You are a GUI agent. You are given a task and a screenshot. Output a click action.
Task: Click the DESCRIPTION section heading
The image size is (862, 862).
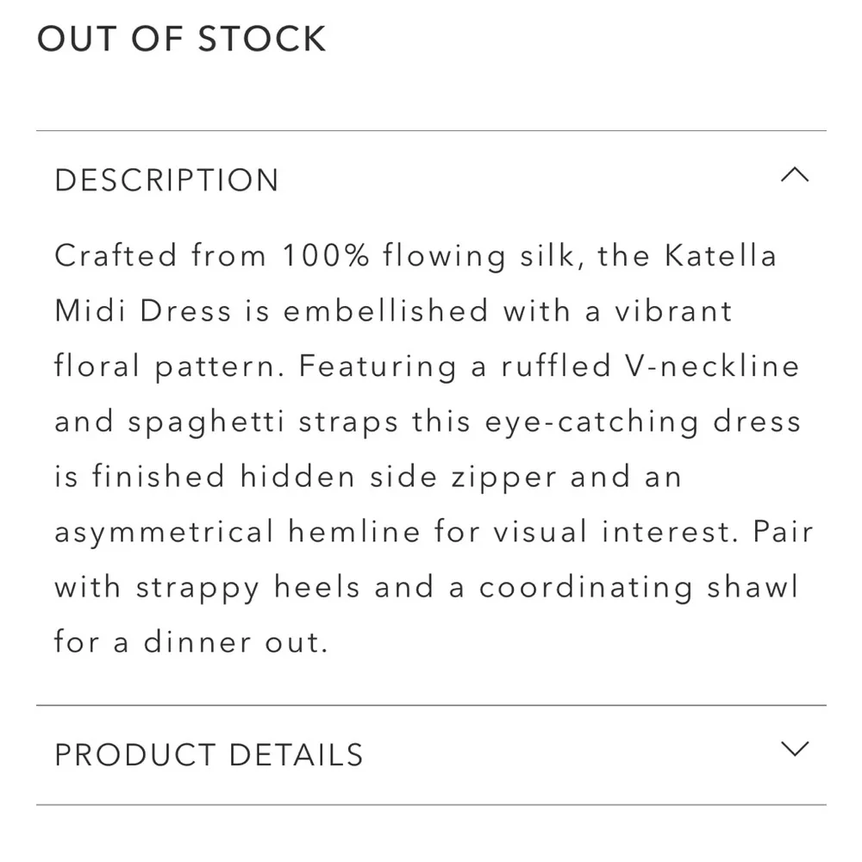[x=166, y=180]
